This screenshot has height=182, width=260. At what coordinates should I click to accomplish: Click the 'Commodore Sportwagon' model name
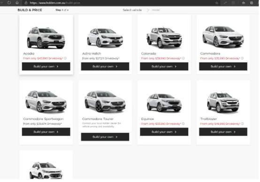tap(43, 119)
